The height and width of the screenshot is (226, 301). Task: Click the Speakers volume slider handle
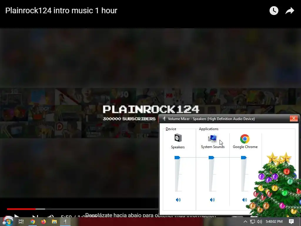pyautogui.click(x=177, y=158)
